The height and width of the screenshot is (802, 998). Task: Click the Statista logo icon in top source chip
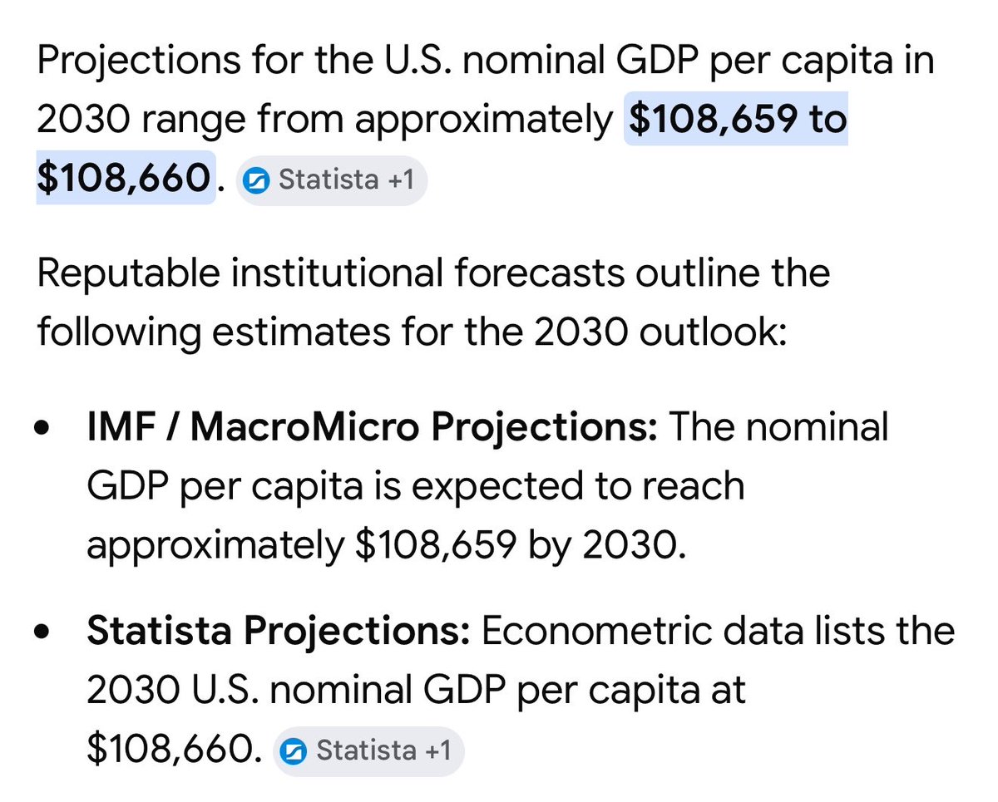pos(259,180)
